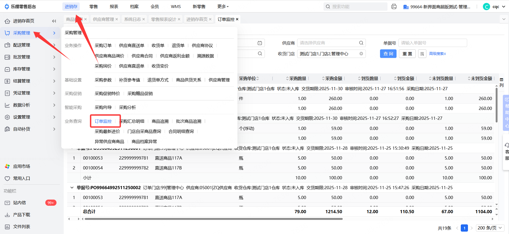Clear the 收货门店 selection

pos(361,54)
